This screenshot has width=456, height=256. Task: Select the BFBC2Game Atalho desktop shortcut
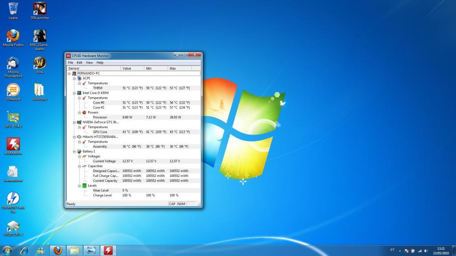40,40
